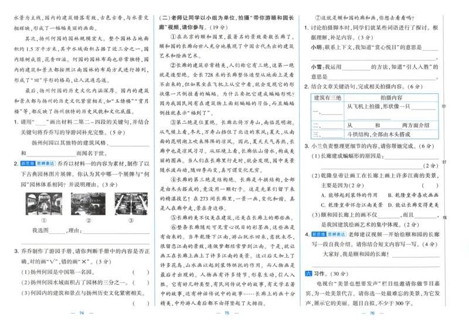Click the blank after 我选图
The width and height of the screenshot is (469, 327).
(x=57, y=231)
